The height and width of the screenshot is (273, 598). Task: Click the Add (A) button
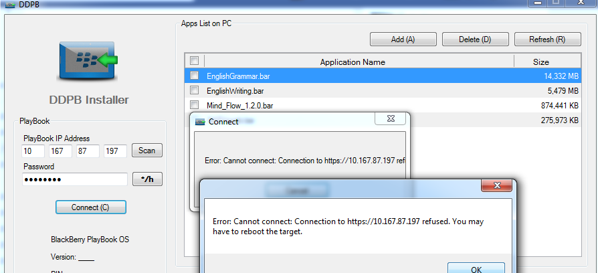pos(403,39)
